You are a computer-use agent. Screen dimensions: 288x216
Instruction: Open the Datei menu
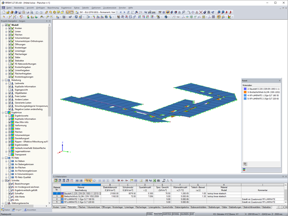pos(9,8)
